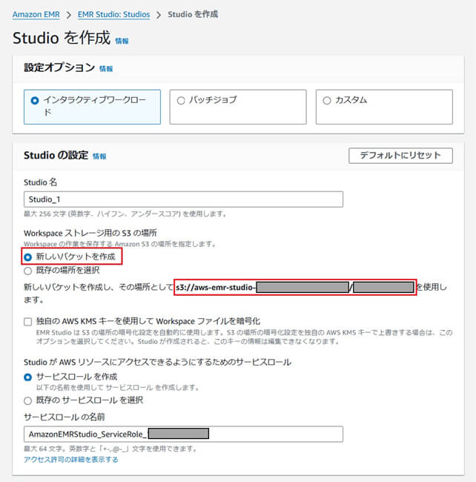Enable AWS KMS キー encryption checkbox
This screenshot has width=476, height=482.
28,322
